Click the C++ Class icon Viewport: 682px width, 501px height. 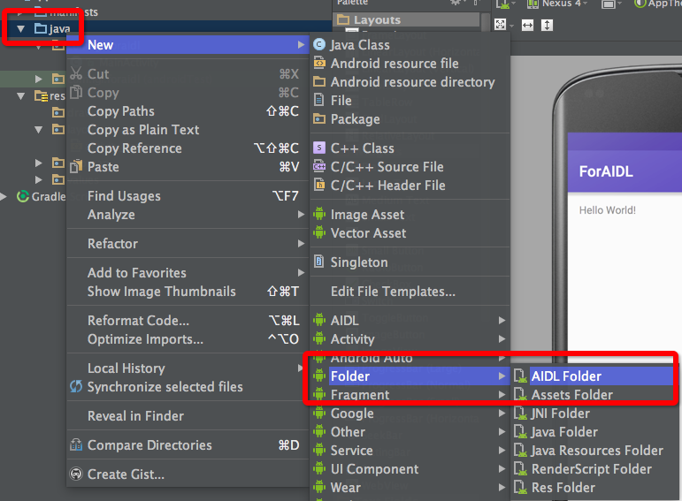(x=319, y=148)
